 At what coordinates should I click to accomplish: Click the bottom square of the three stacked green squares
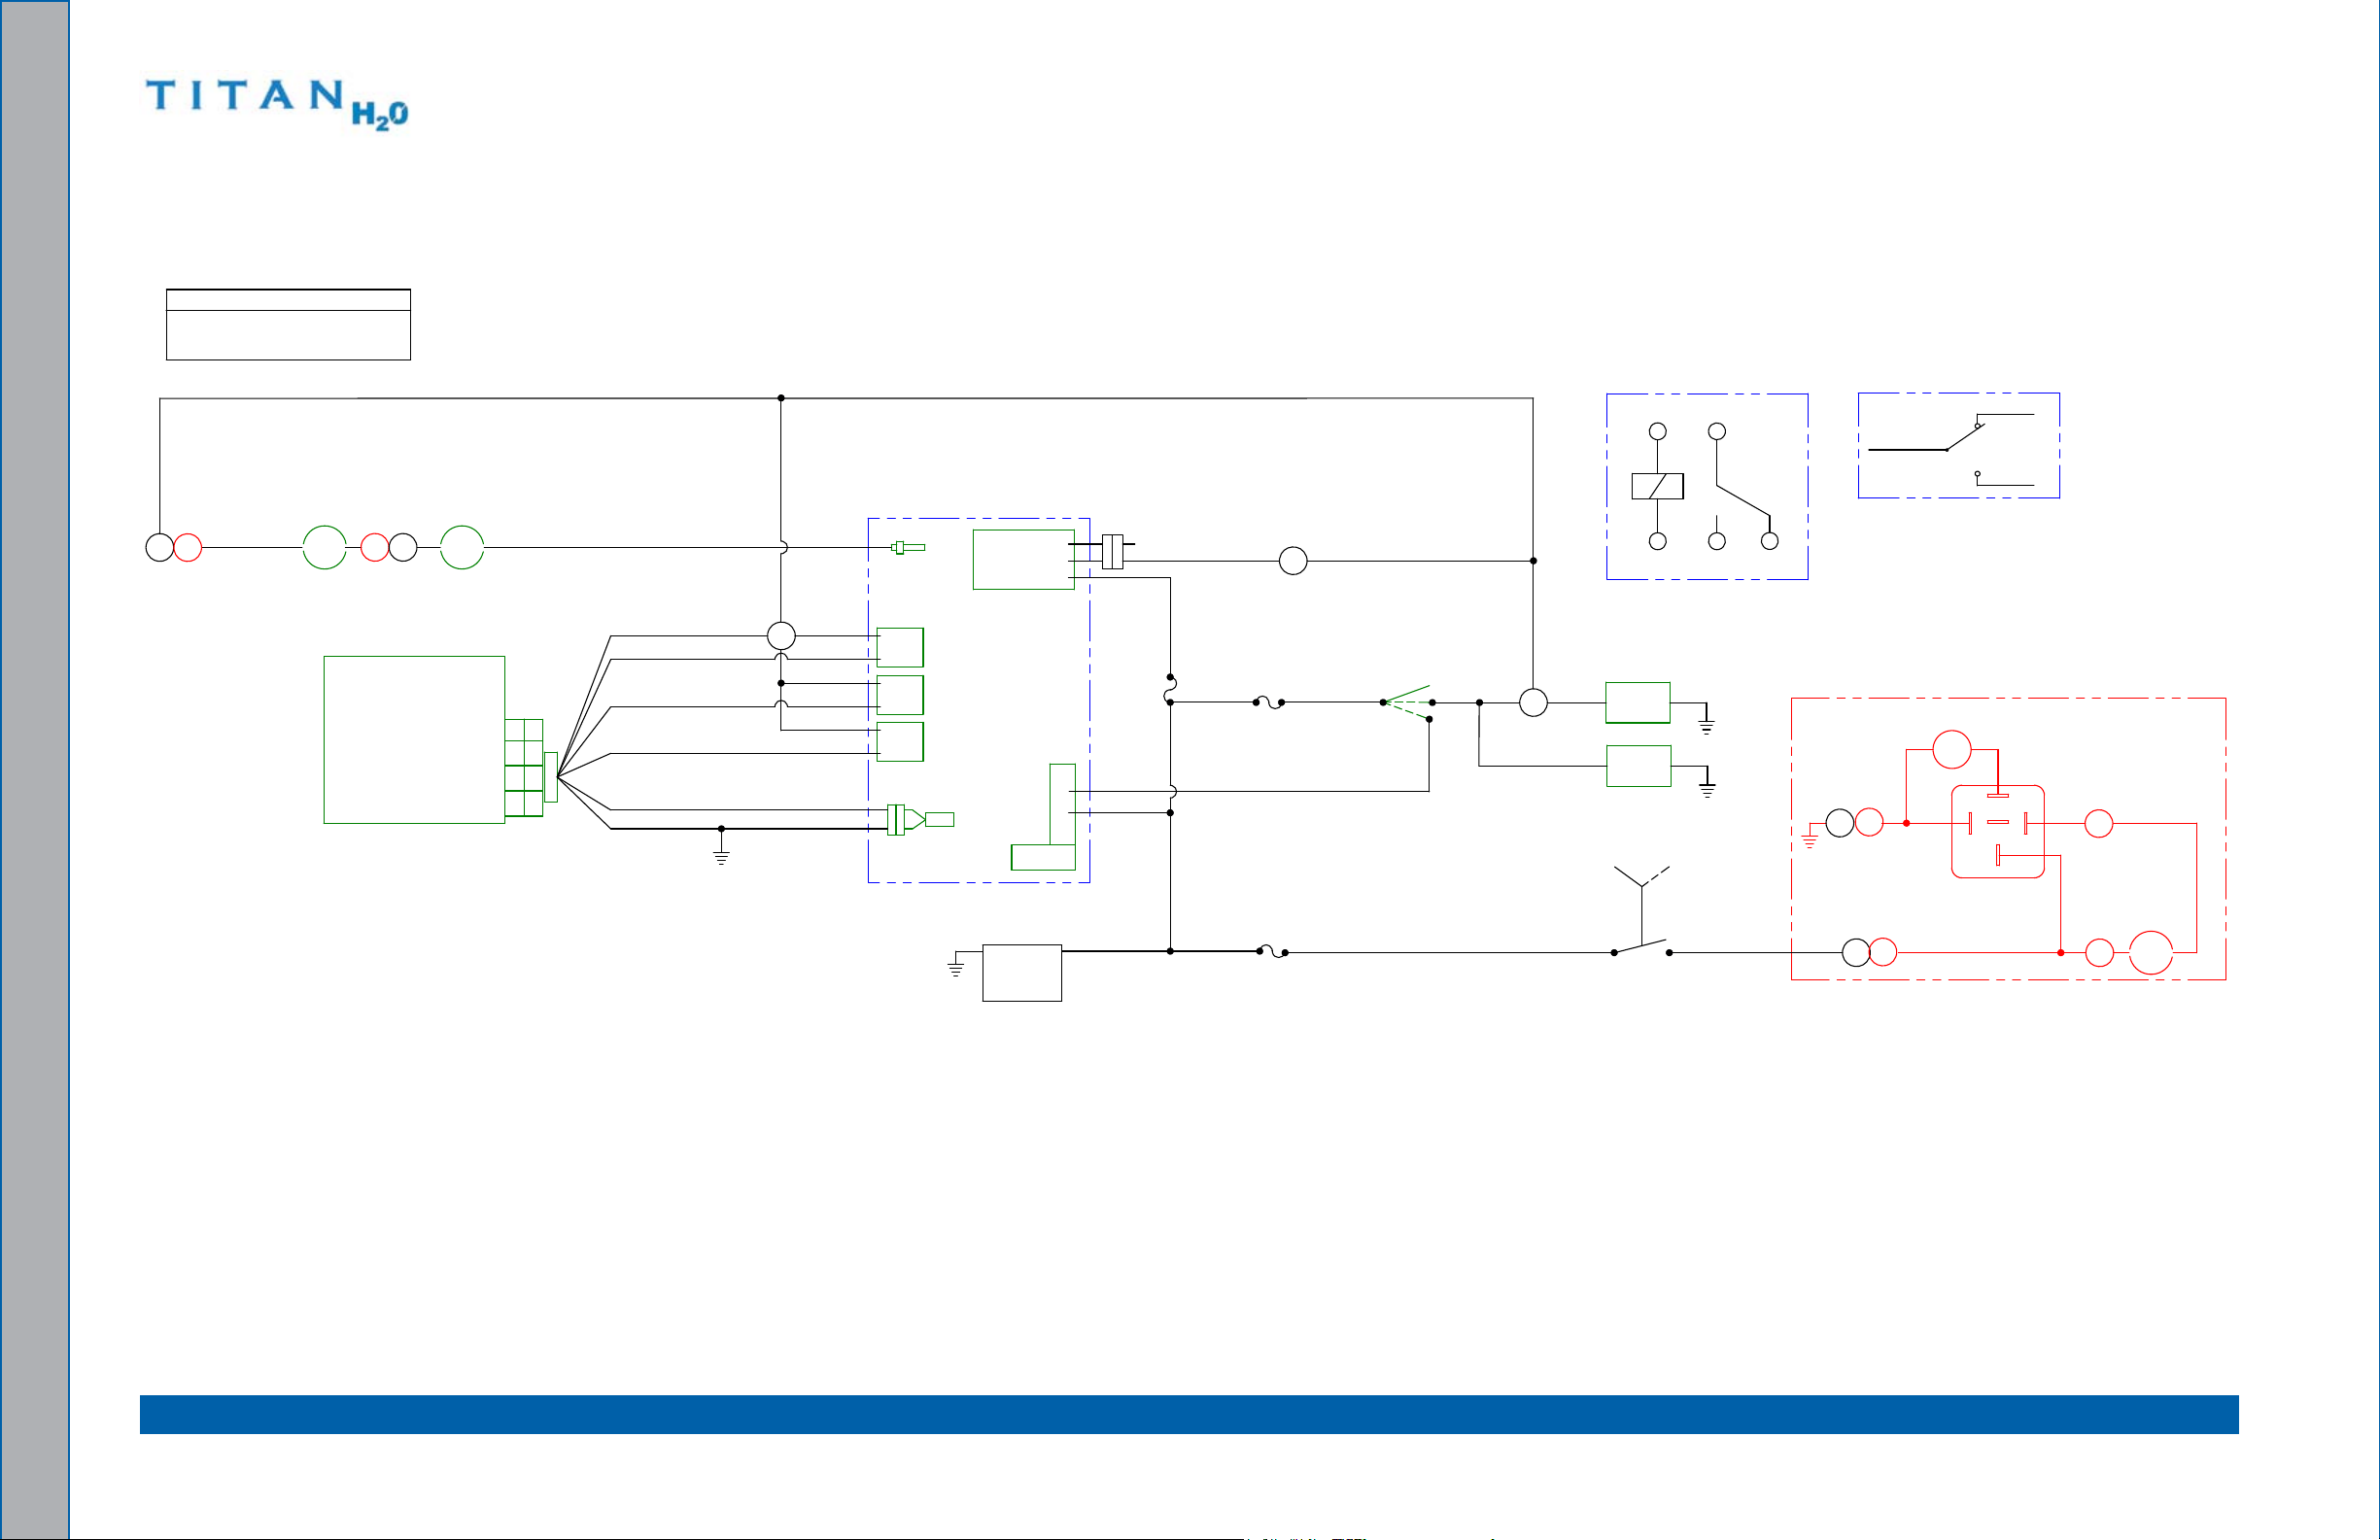click(x=900, y=742)
